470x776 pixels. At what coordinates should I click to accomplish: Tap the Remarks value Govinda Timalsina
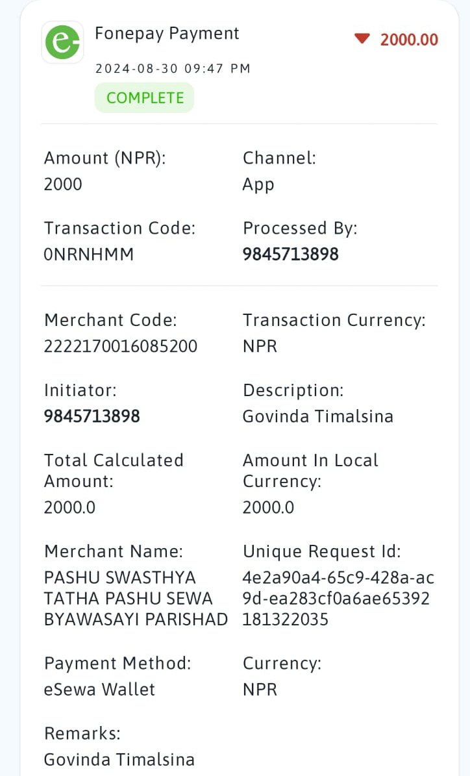tap(119, 759)
